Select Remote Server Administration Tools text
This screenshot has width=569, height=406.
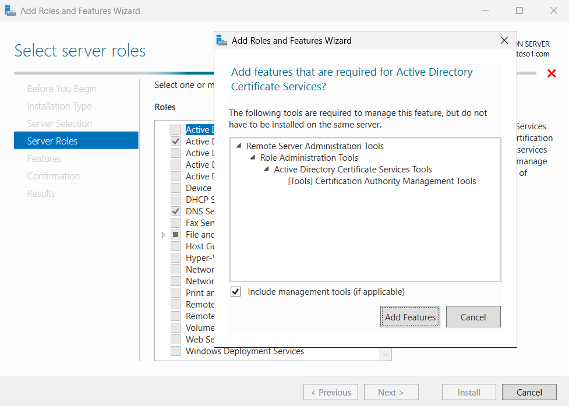pyautogui.click(x=315, y=146)
